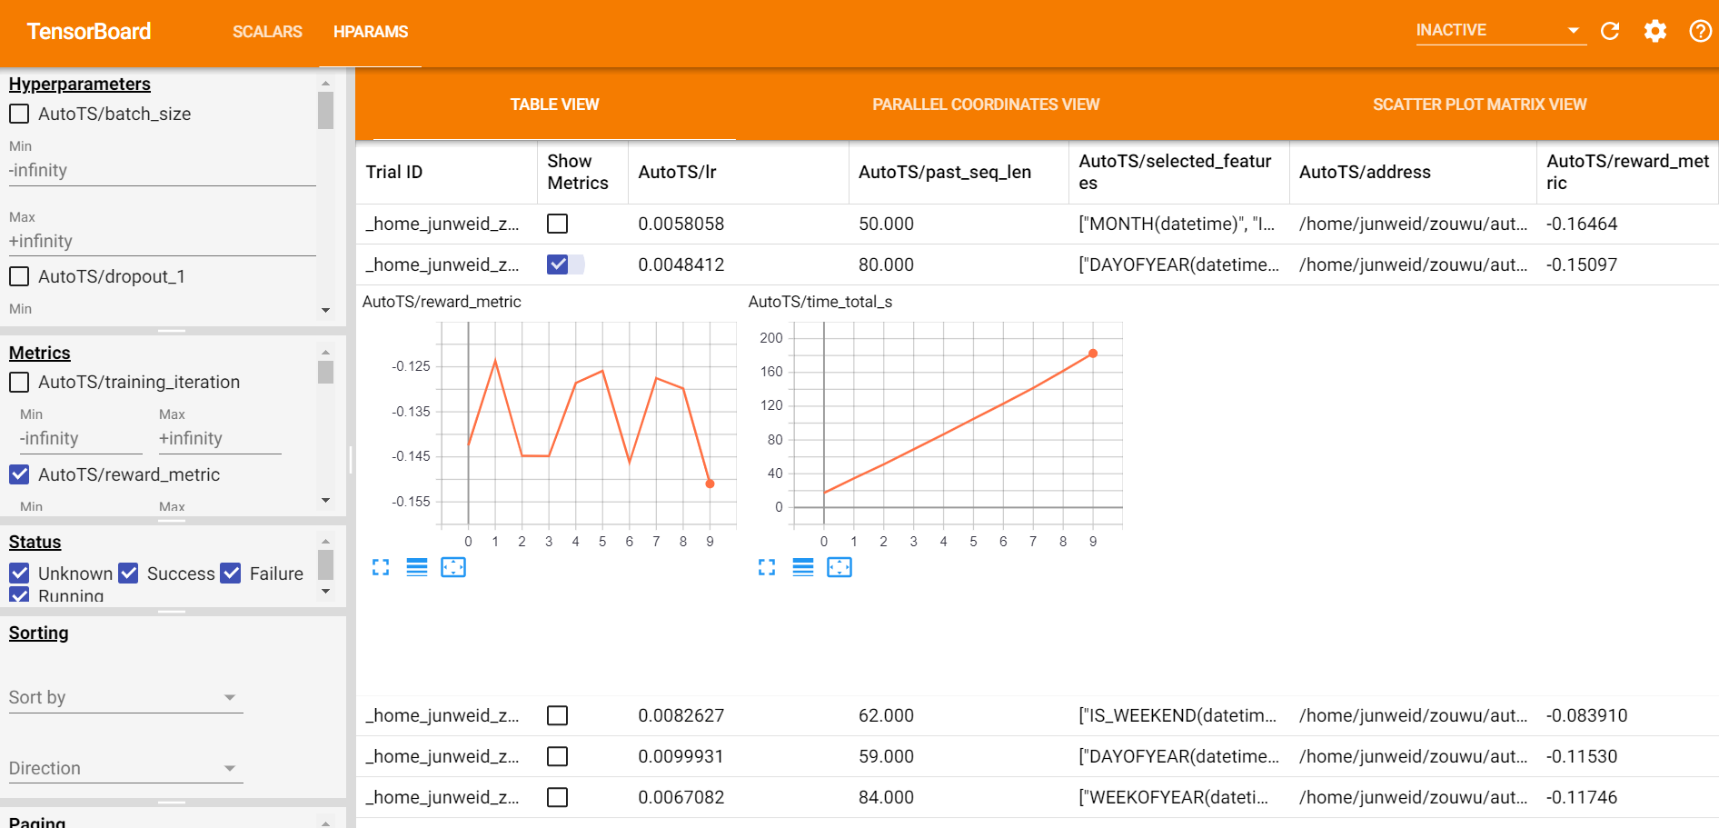Fit domain to data on reward_metric chart
Viewport: 1719px width, 828px height.
[452, 568]
